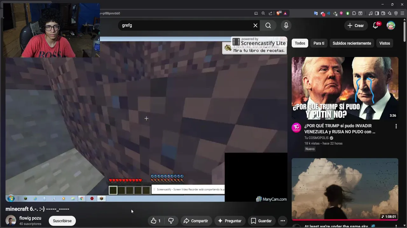The width and height of the screenshot is (407, 228).
Task: Click the share page icon in address bar
Action: pyautogui.click(x=270, y=13)
